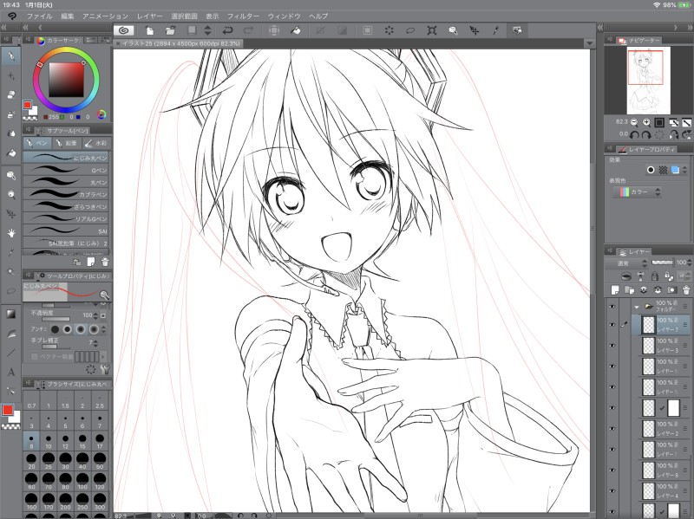694x519 pixels.
Task: Enable the border effect circle icon
Action: click(x=650, y=169)
